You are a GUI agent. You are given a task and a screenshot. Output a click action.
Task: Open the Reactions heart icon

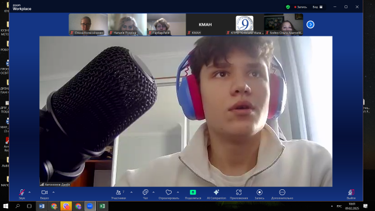[169, 192]
